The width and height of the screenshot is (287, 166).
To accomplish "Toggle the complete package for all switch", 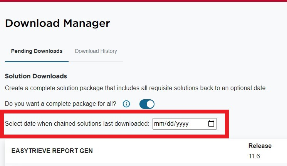I will tap(147, 104).
